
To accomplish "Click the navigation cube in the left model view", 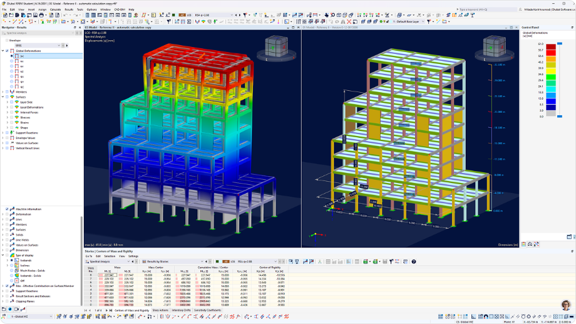I will click(x=276, y=46).
